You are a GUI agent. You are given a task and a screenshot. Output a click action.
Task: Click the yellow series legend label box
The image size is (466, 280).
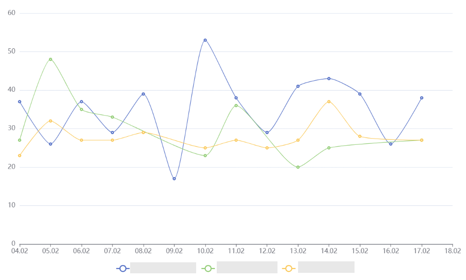click(326, 268)
